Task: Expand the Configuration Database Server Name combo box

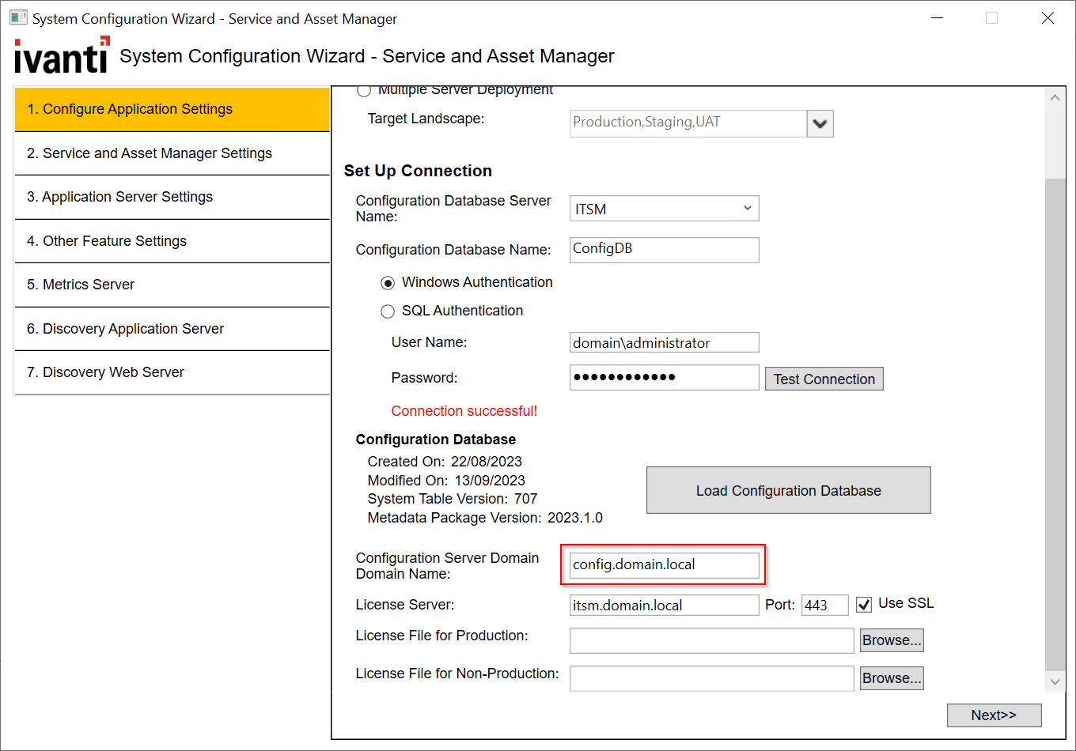Action: click(747, 209)
